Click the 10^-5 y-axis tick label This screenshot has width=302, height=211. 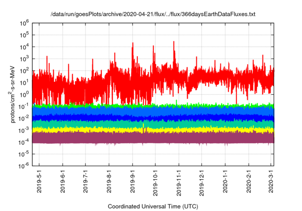pyautogui.click(x=24, y=154)
